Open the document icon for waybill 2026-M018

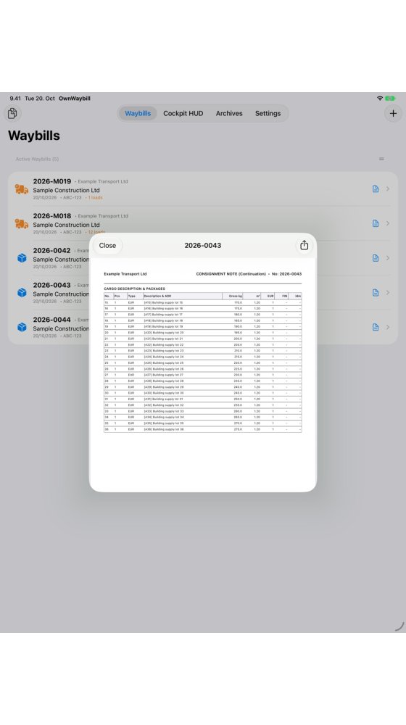pos(376,223)
